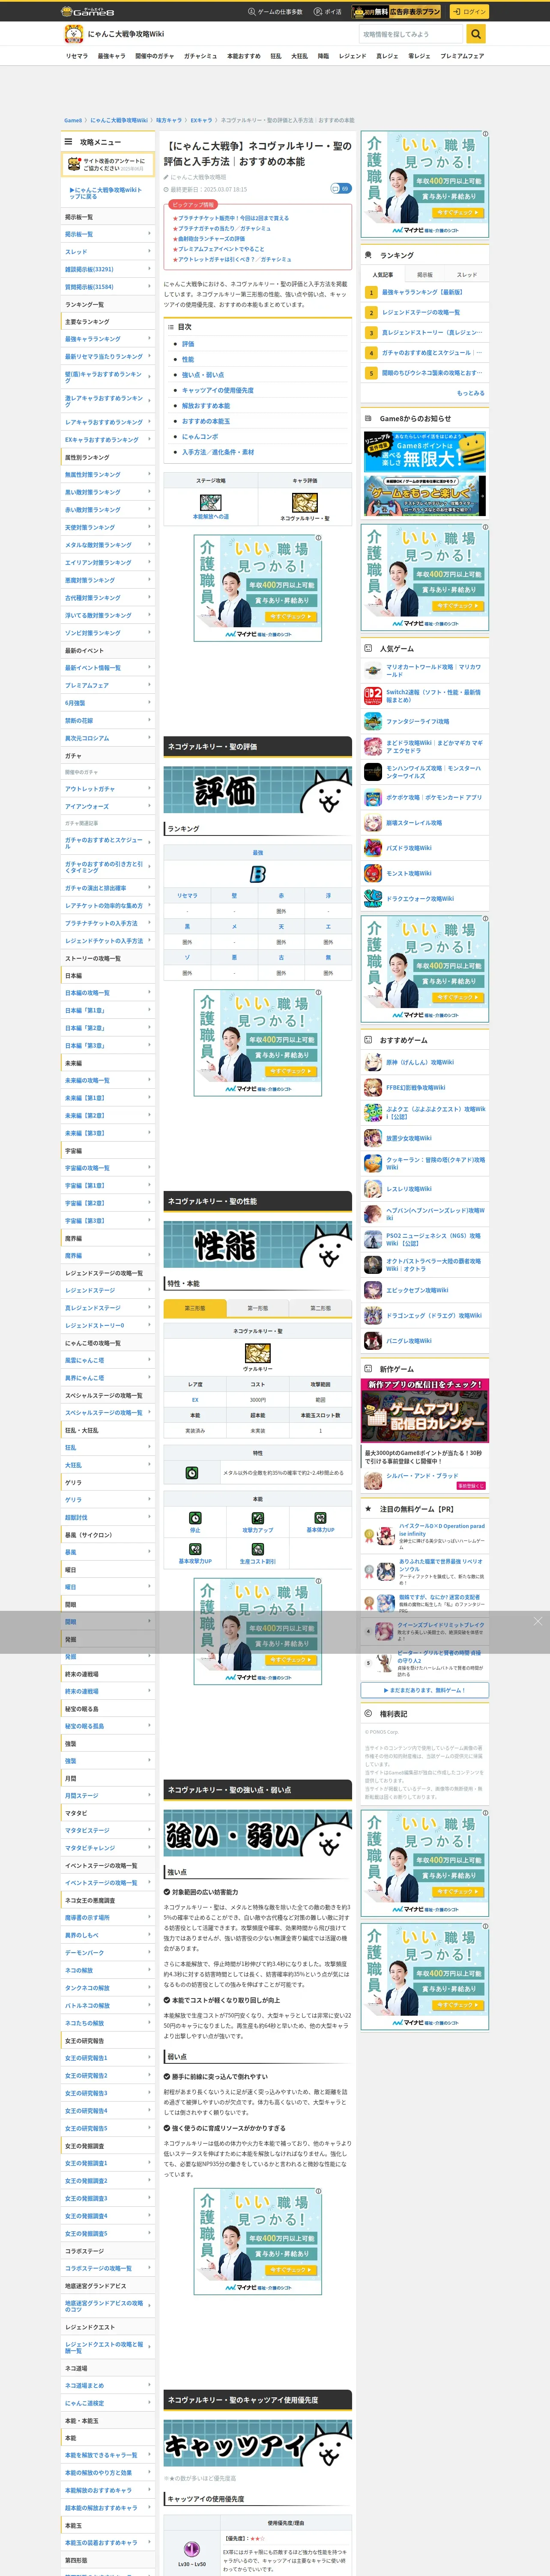Image resolution: width=550 pixels, height=2576 pixels.
Task: Click the yellow search magnifier button
Action: (476, 34)
